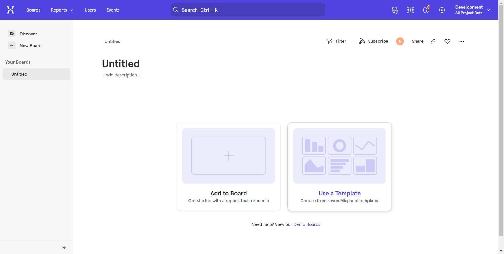Viewport: 504px width, 254px height.
Task: Open the Applications grid icon
Action: (411, 10)
